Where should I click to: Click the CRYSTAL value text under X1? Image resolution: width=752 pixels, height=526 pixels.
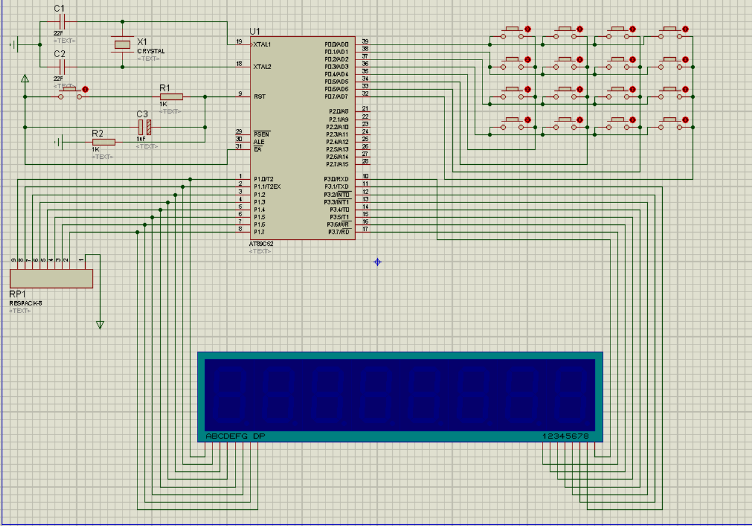(x=151, y=51)
